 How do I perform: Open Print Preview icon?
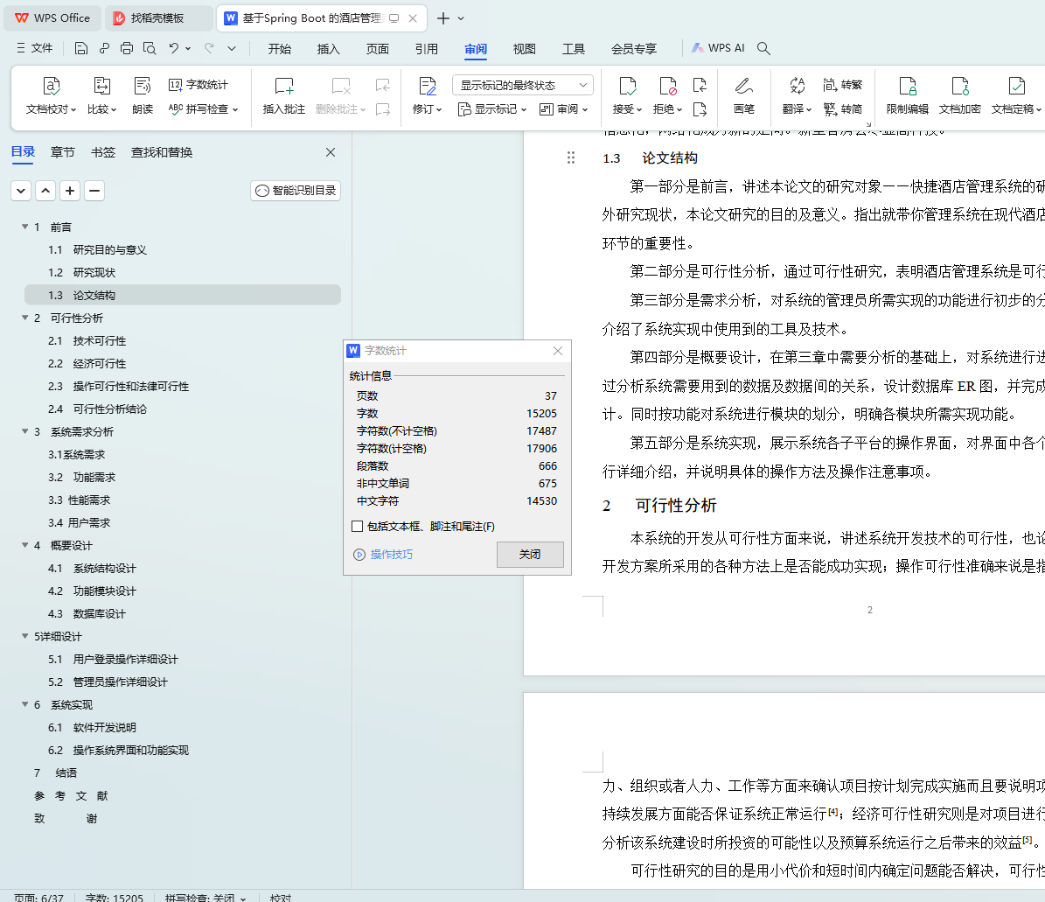click(150, 48)
